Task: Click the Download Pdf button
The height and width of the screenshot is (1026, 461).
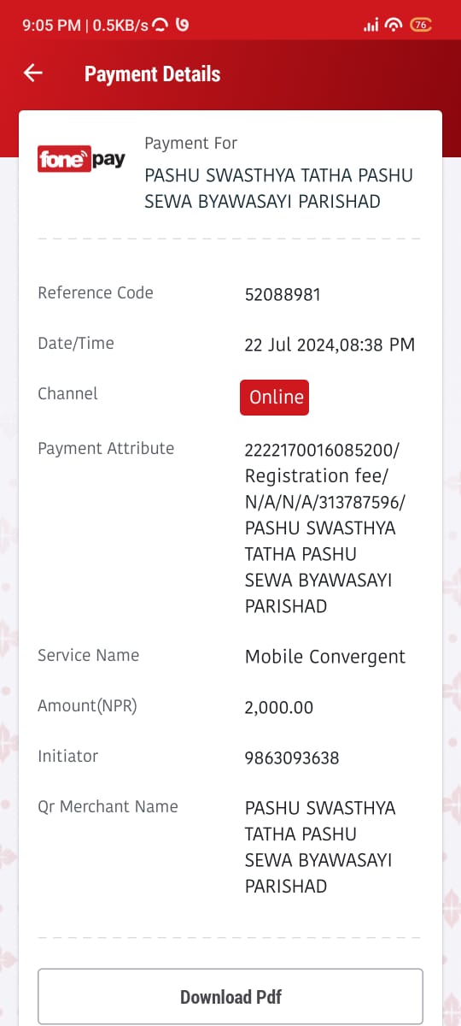Action: coord(230,996)
